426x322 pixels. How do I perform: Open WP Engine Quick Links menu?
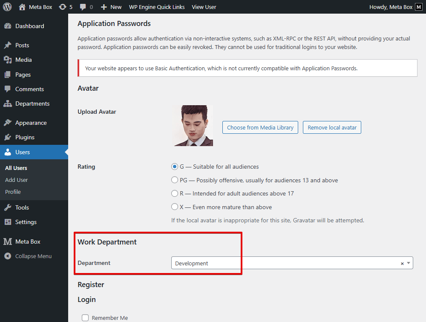156,7
